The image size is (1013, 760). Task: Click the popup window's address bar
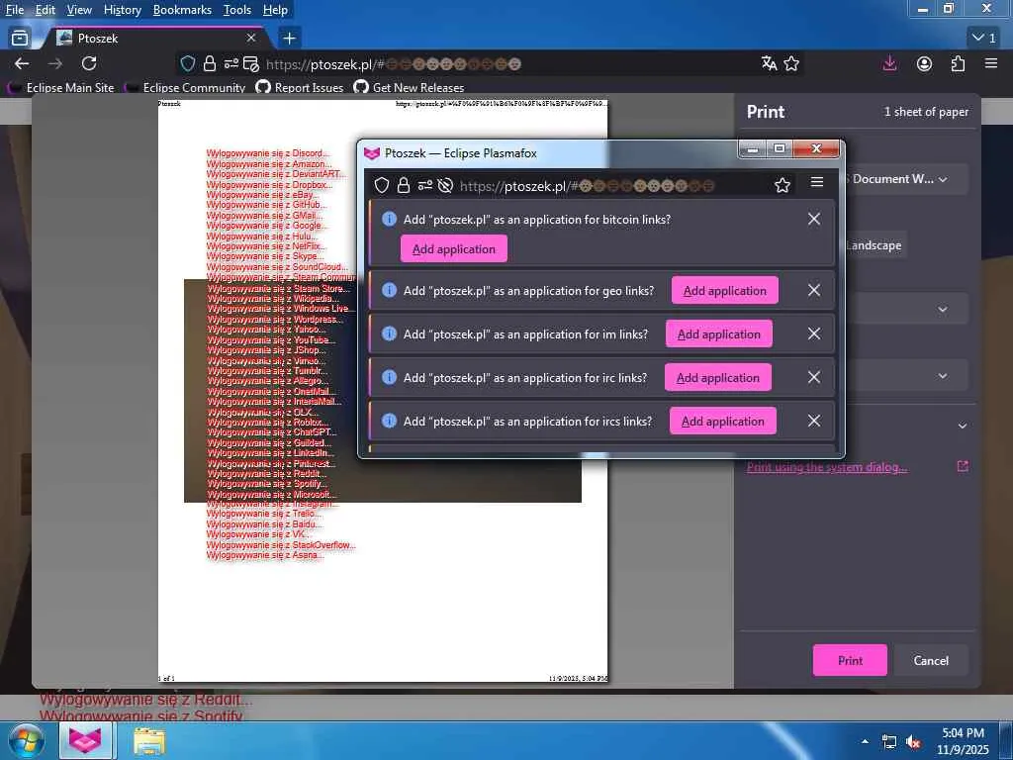pos(587,186)
